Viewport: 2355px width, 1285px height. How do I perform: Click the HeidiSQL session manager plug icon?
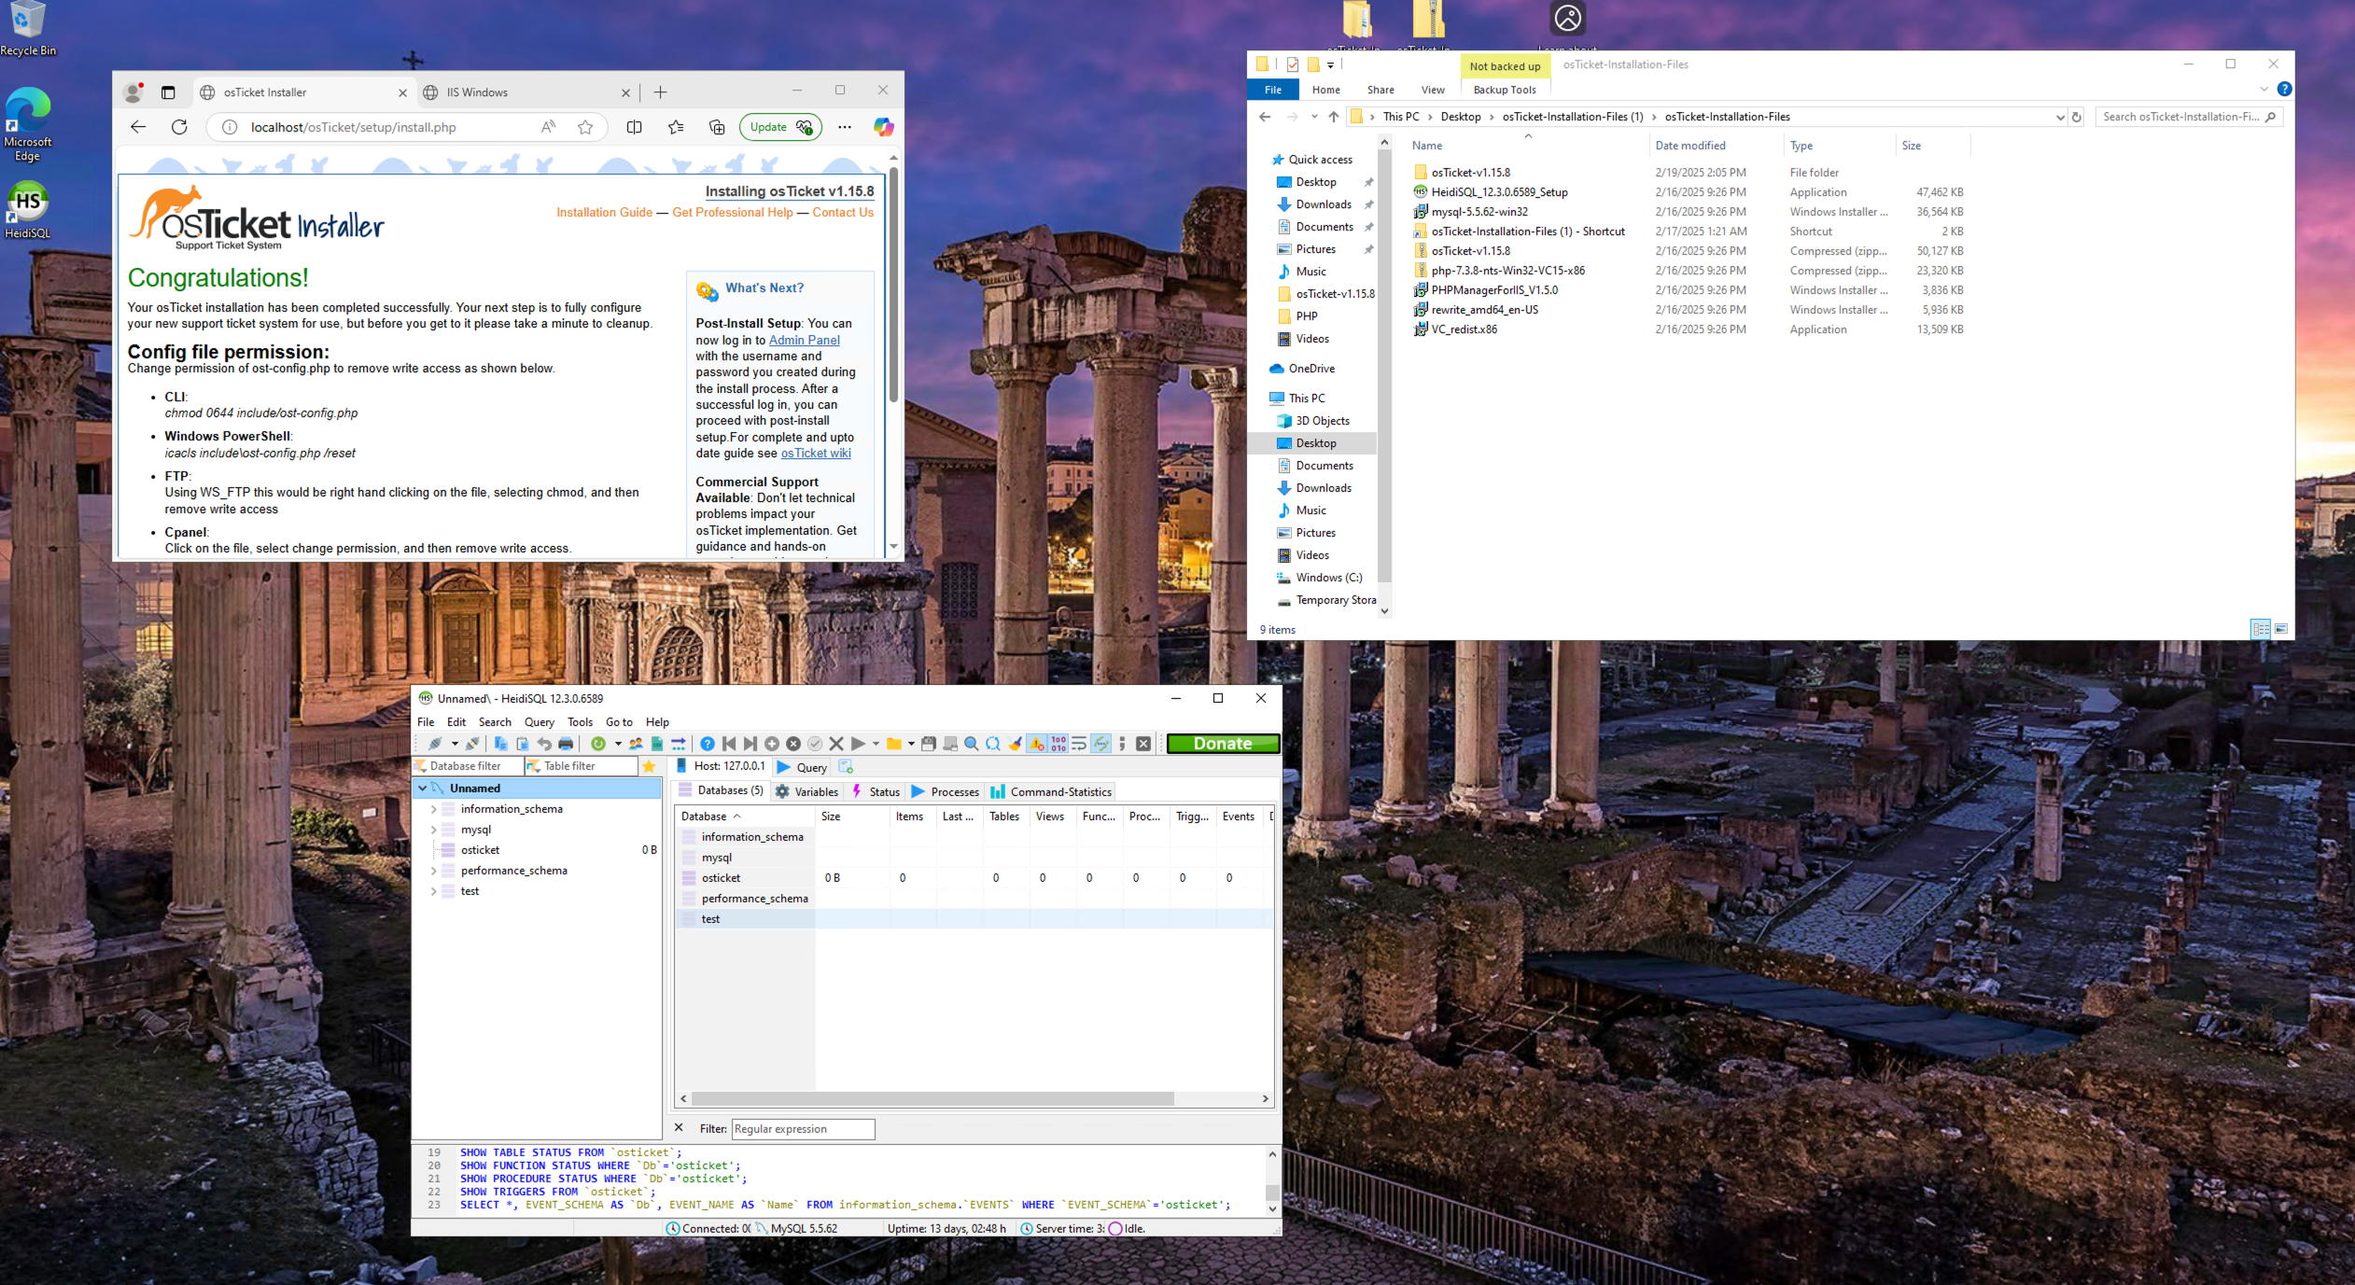tap(435, 744)
